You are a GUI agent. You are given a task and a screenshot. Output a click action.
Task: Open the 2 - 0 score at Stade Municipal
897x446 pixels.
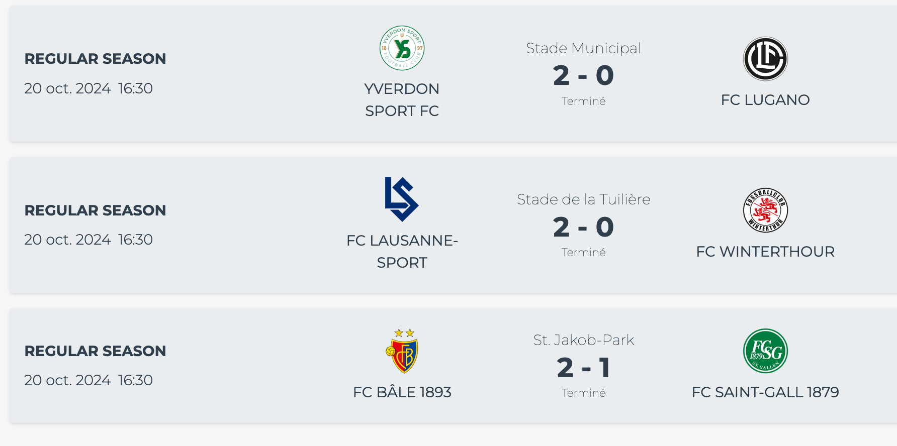click(583, 76)
